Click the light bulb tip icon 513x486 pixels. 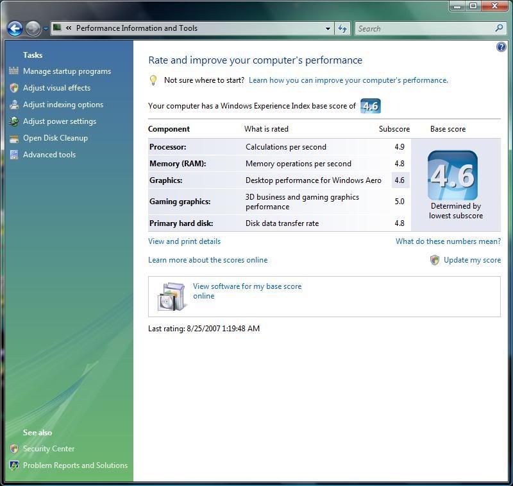153,80
